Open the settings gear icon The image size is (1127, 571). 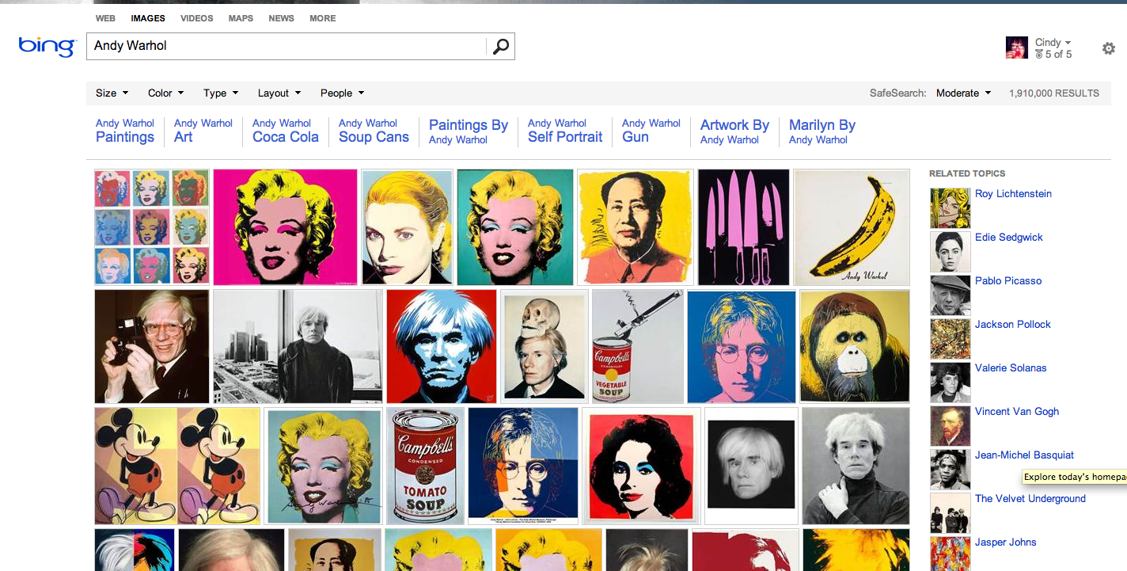click(1109, 48)
